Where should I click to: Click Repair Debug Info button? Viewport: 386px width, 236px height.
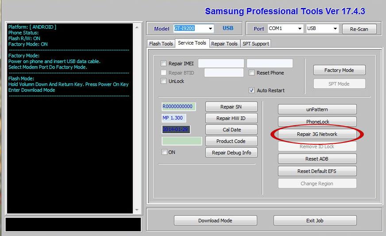pos(231,153)
